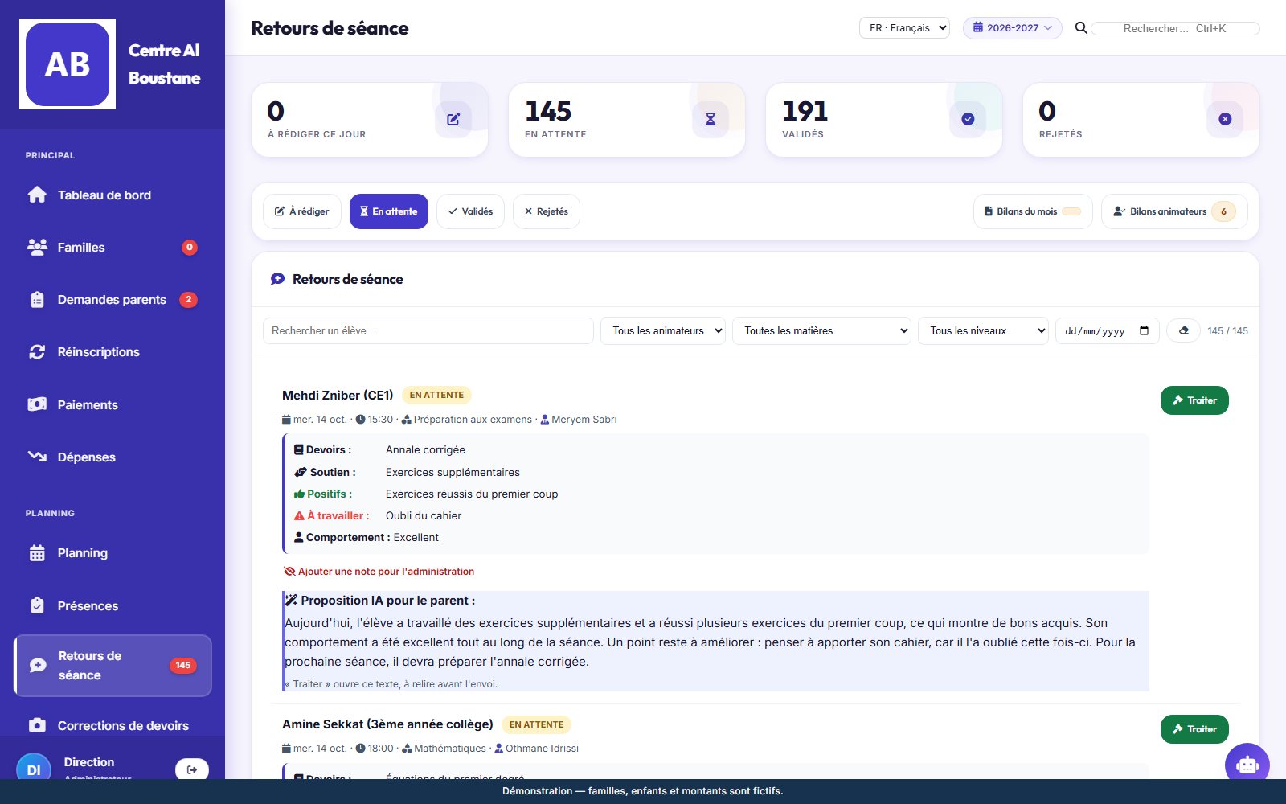Click the À rédiger ce jour edit icon
This screenshot has width=1286, height=804.
(x=453, y=119)
